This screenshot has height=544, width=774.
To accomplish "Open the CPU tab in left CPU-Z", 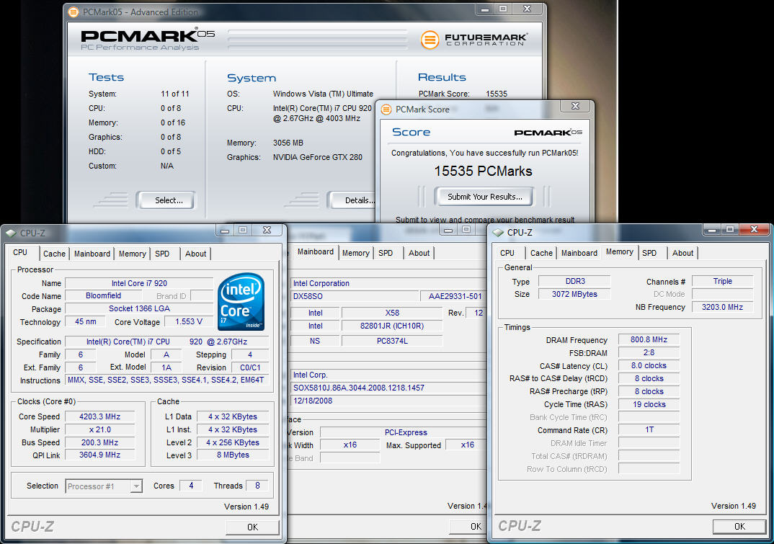I will click(20, 252).
